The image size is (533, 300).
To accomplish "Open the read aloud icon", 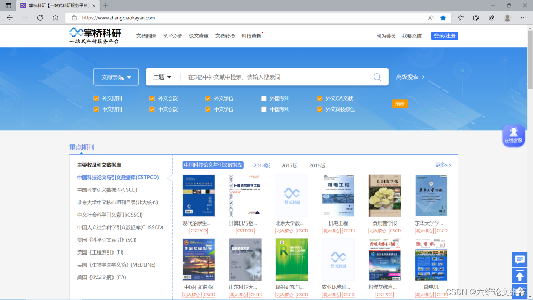I will pos(431,18).
